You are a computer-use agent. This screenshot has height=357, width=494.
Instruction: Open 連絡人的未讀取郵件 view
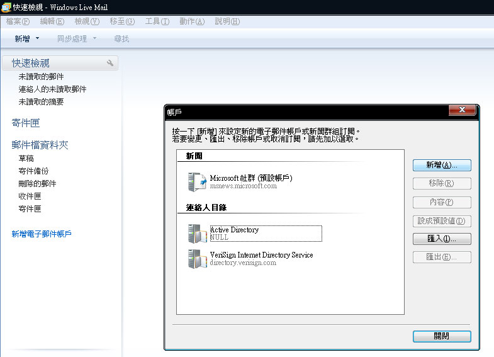point(52,89)
